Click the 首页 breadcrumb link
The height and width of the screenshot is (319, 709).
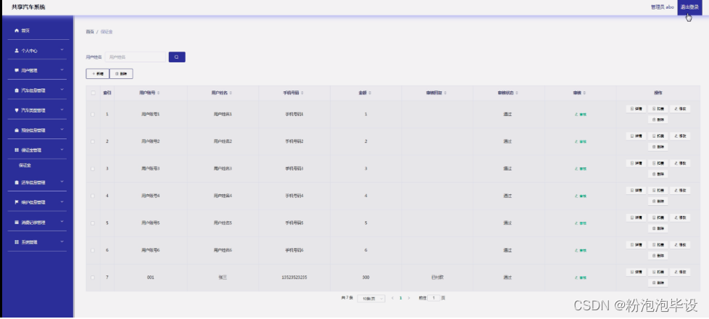point(90,32)
